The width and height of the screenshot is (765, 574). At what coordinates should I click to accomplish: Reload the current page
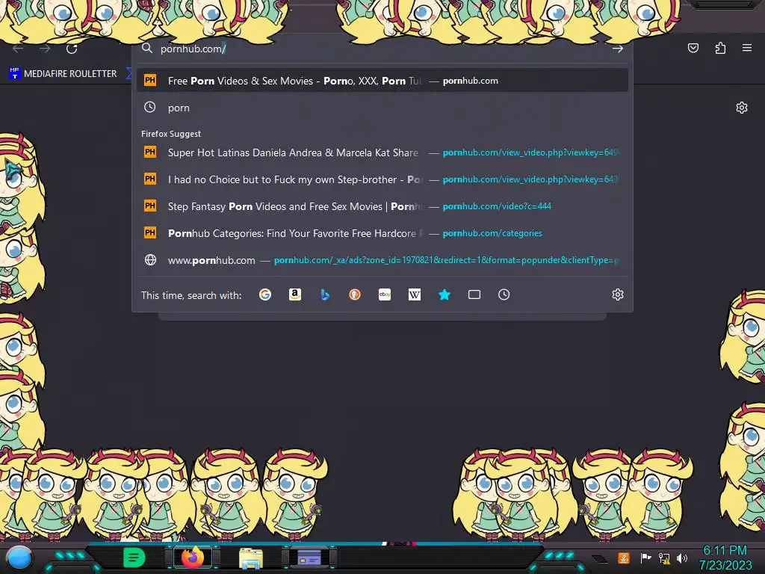[x=72, y=49]
